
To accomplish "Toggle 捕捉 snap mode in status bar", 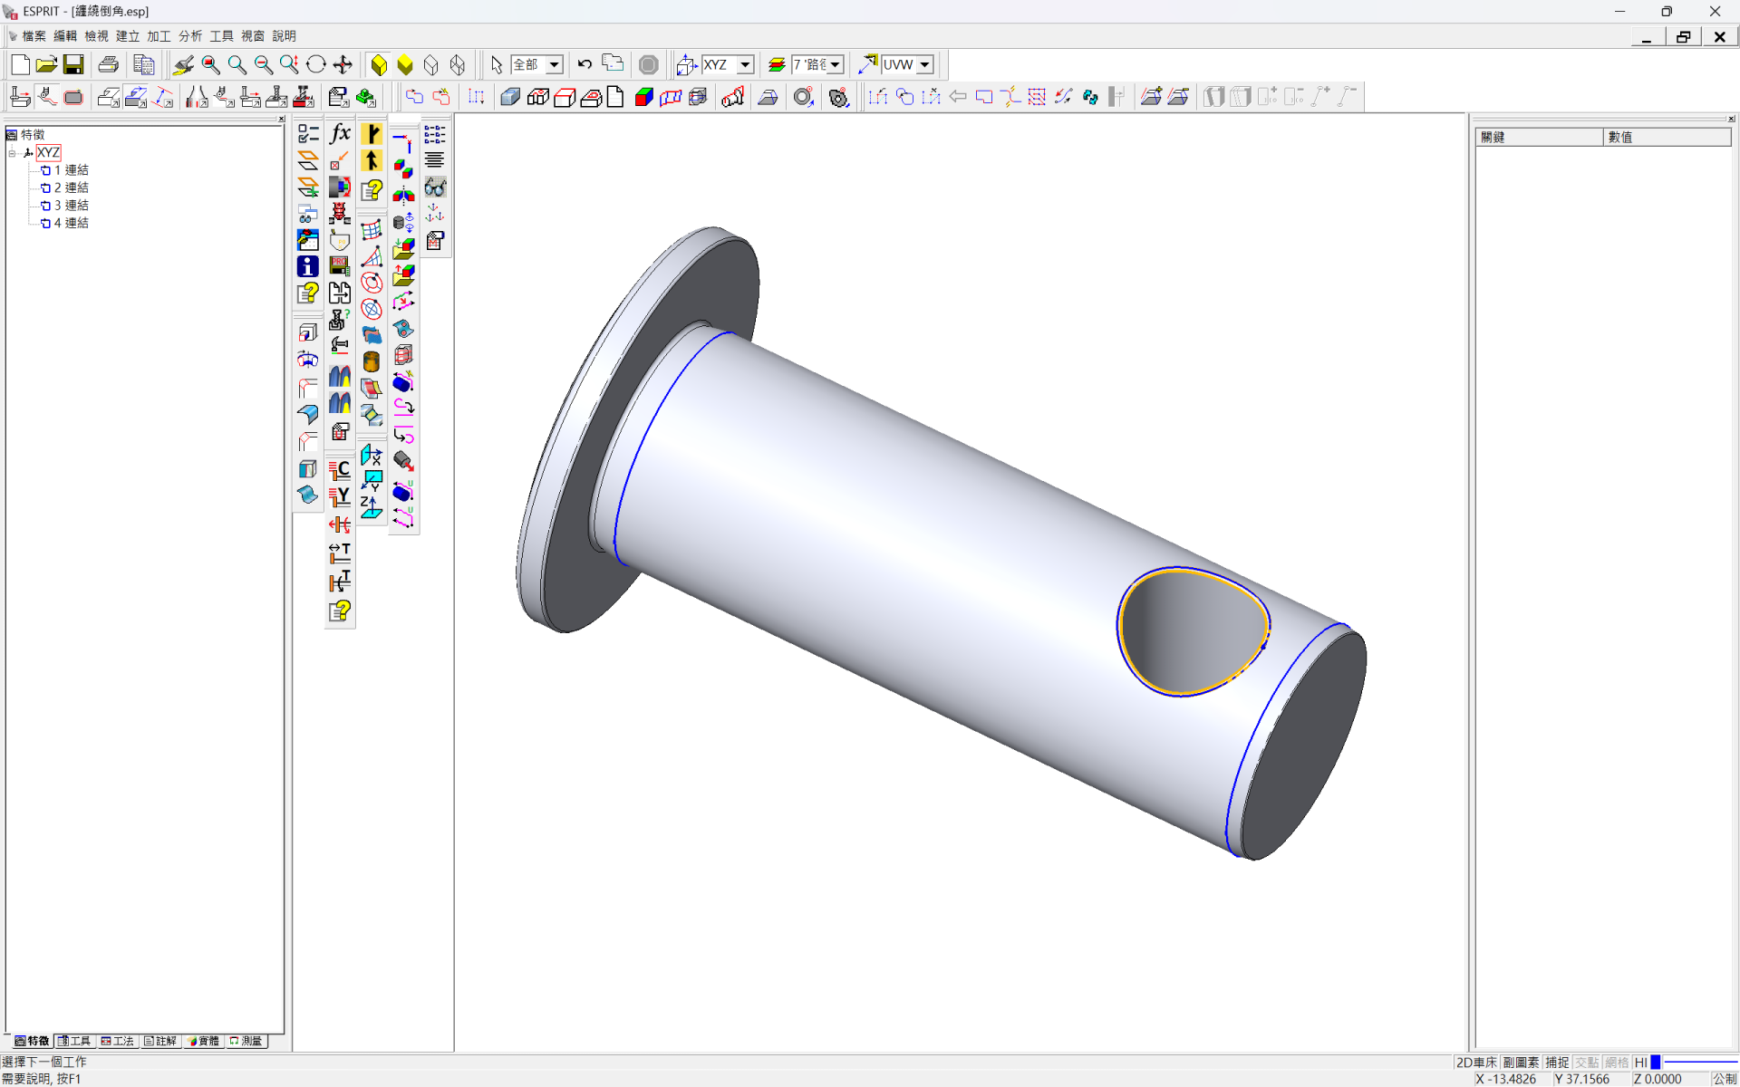I will pos(1557,1063).
